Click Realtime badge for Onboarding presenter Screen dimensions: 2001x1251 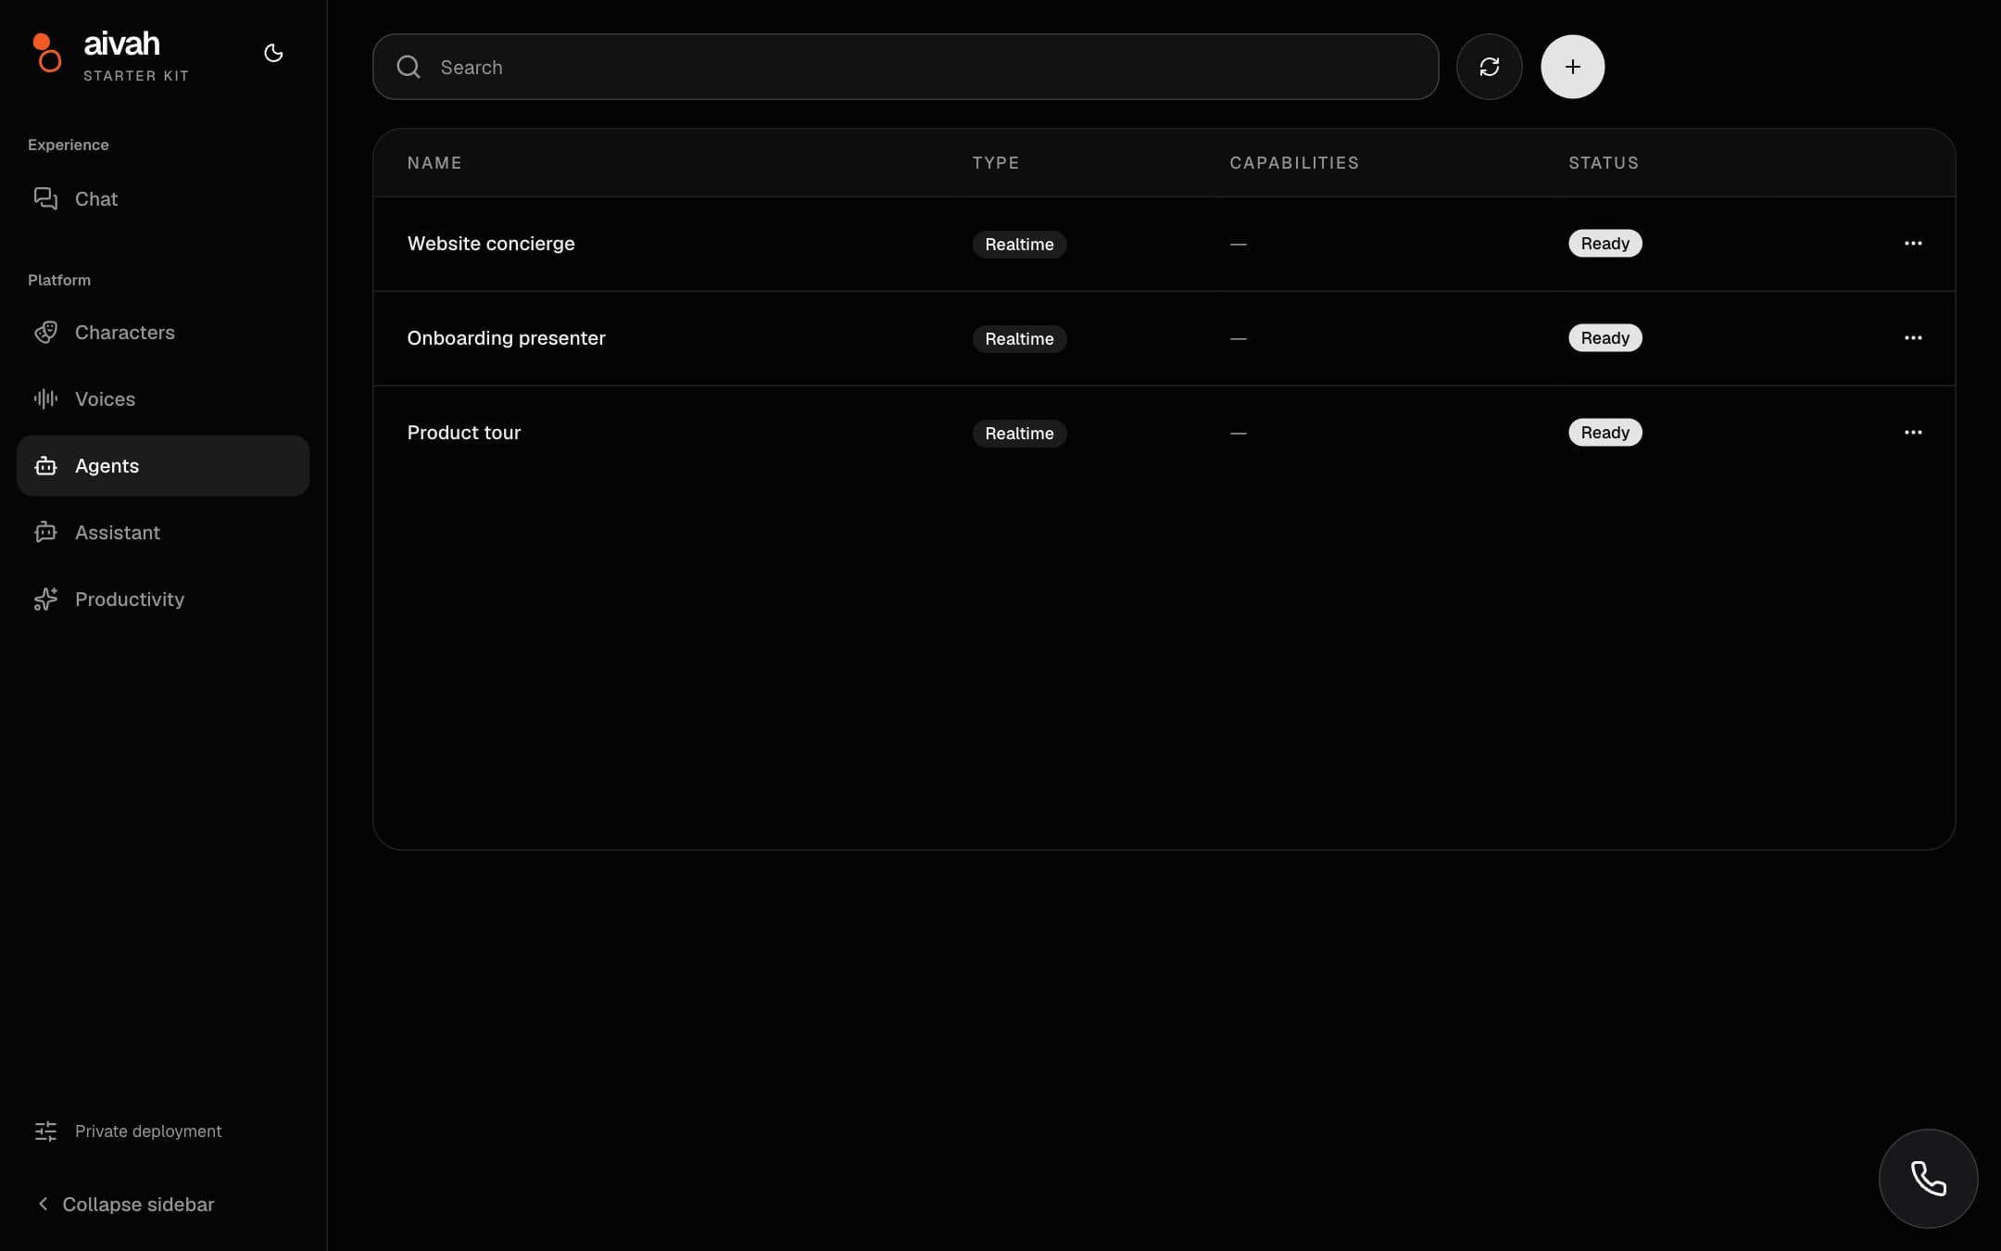pyautogui.click(x=1019, y=338)
